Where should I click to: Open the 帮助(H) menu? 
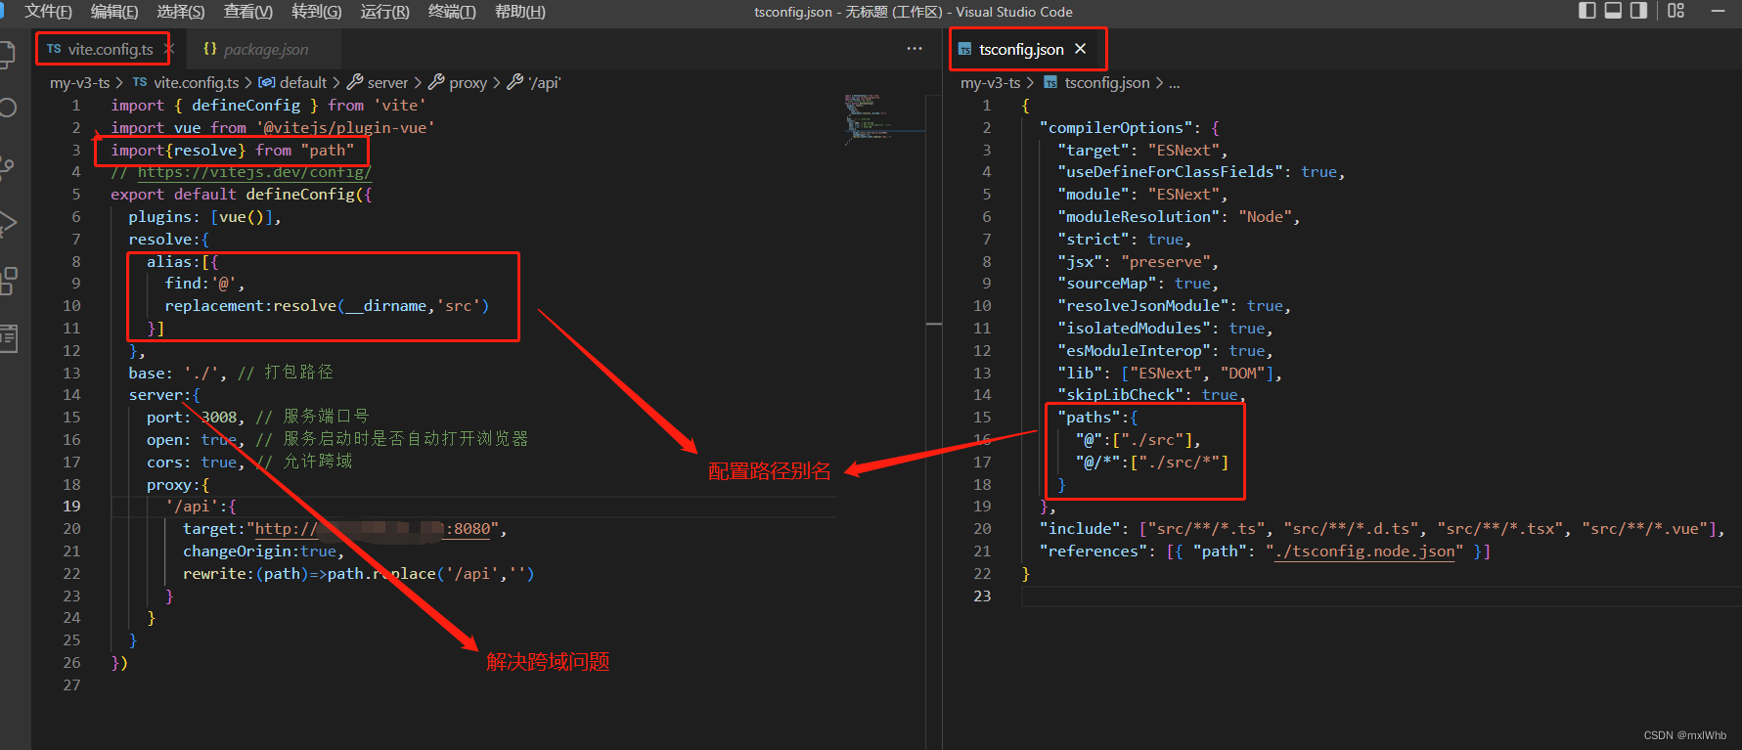tap(520, 12)
